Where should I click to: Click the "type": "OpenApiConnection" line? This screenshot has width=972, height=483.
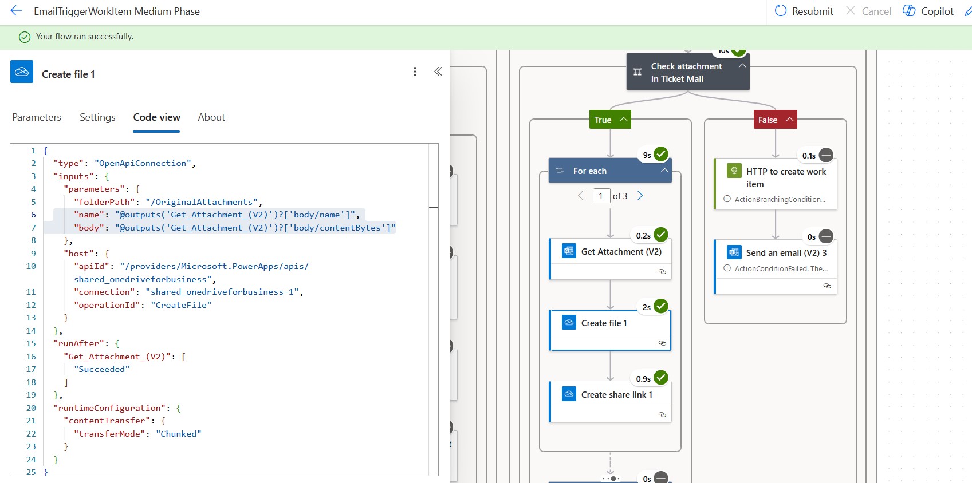click(x=124, y=163)
